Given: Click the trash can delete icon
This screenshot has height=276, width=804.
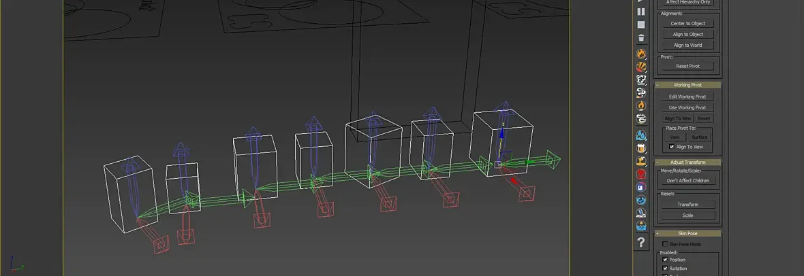Looking at the screenshot, I should [641, 38].
